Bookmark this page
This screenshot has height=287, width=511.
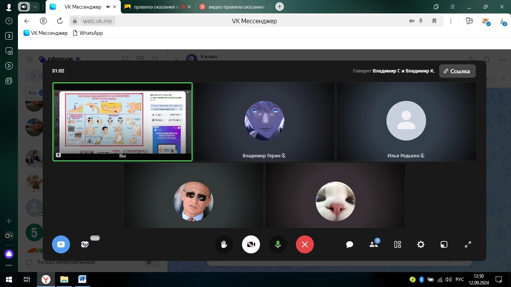point(434,21)
